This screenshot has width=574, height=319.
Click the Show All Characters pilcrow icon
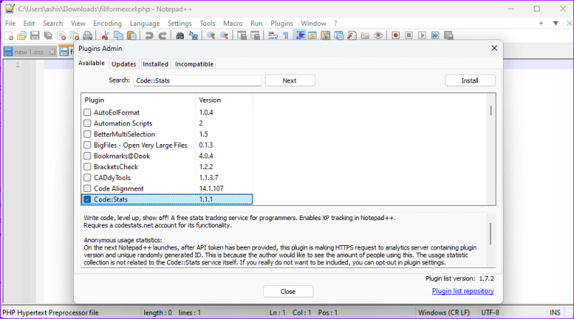point(286,36)
